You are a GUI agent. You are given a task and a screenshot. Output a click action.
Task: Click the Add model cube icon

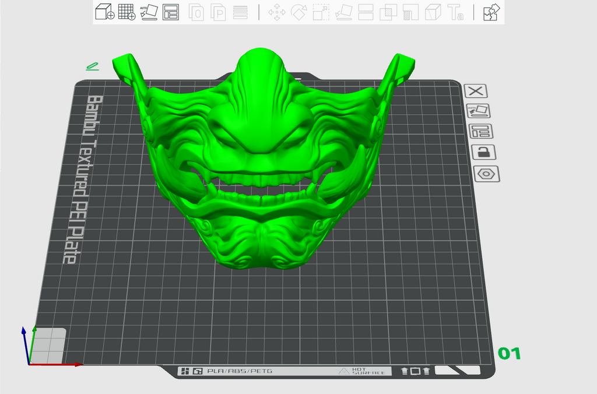(105, 12)
